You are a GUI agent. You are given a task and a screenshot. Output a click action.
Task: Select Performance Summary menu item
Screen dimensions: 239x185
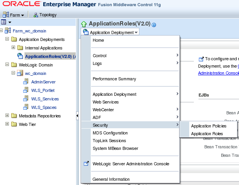[x=114, y=79]
